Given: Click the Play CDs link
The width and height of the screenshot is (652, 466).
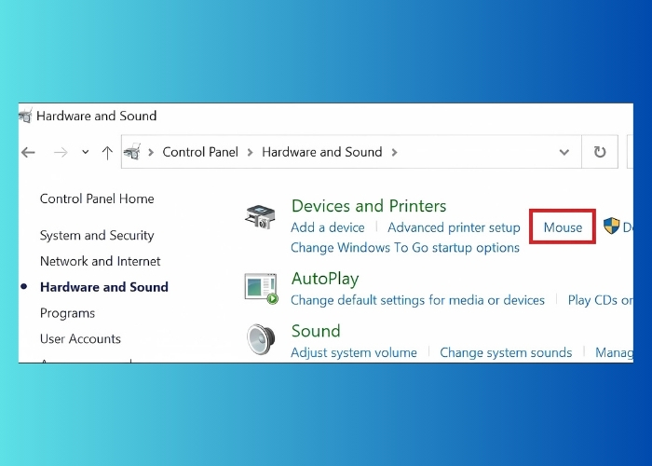Looking at the screenshot, I should pyautogui.click(x=600, y=300).
